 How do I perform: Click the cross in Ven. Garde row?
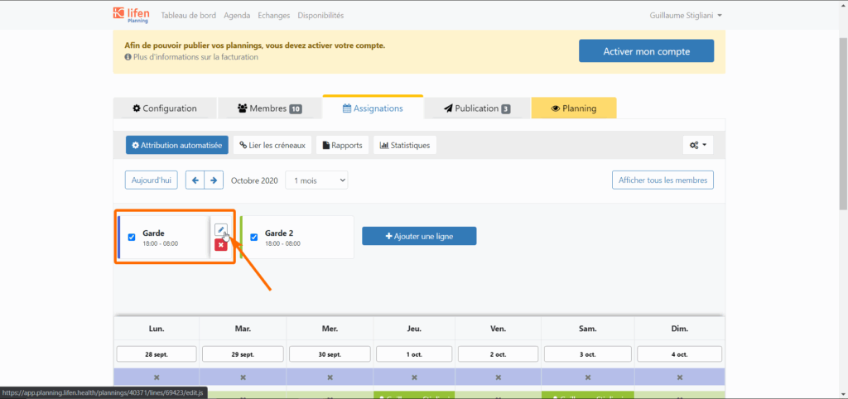click(498, 377)
